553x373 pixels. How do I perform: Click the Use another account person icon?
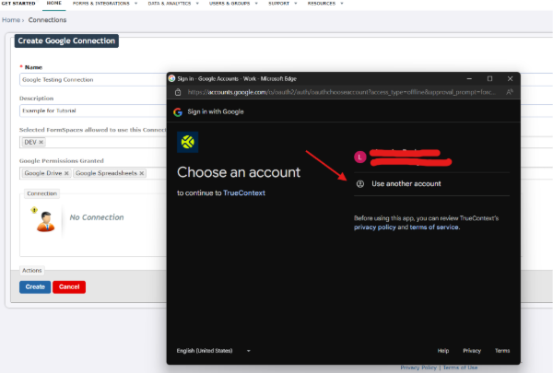tap(360, 183)
